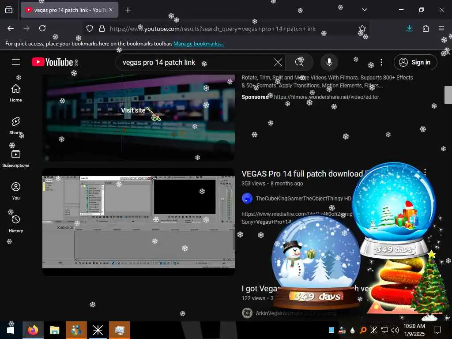Open the volume control tray icon
Screen dimensions: 452x339
click(395, 330)
